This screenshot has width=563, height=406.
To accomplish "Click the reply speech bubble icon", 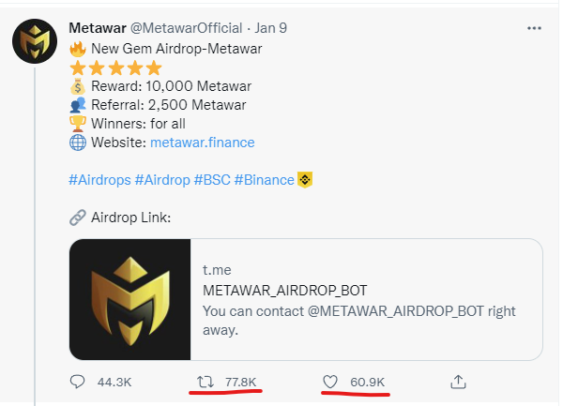I will click(77, 382).
